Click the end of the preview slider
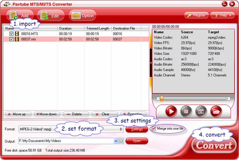 coord(228,99)
